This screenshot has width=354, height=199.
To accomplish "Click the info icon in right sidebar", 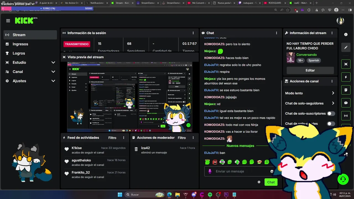I will pyautogui.click(x=346, y=35).
